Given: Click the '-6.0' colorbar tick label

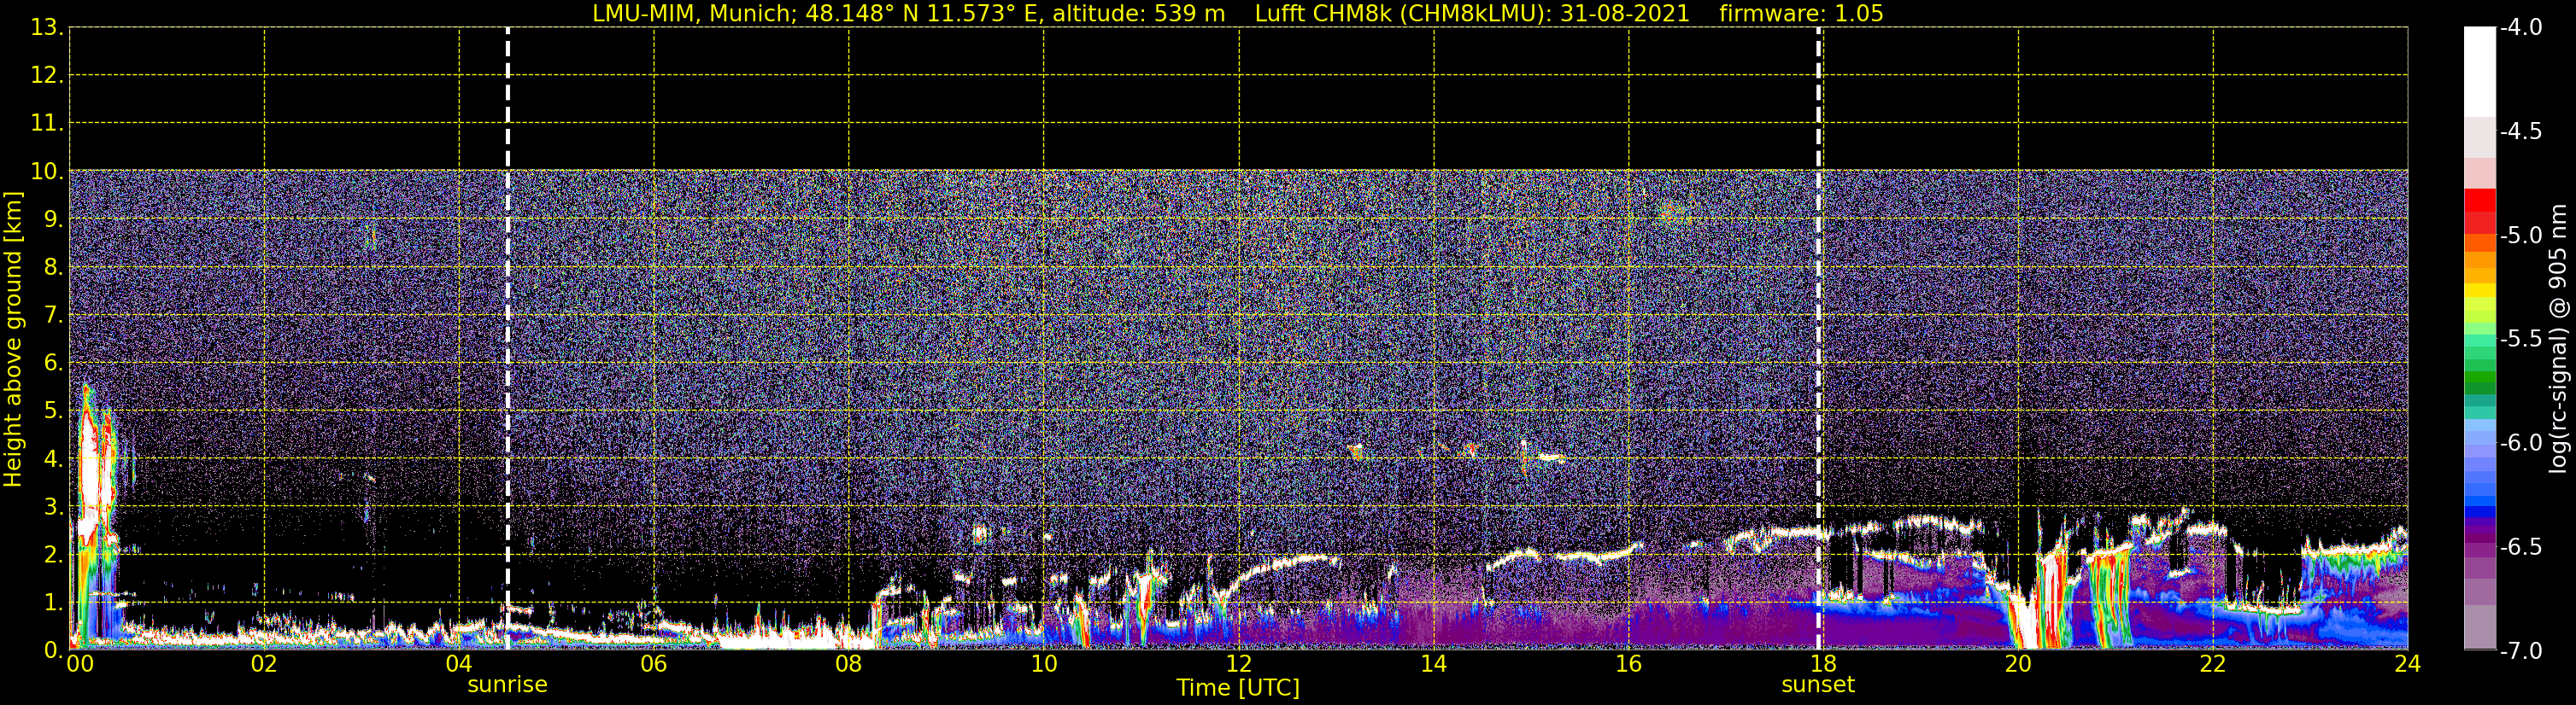Looking at the screenshot, I should pyautogui.click(x=2521, y=442).
